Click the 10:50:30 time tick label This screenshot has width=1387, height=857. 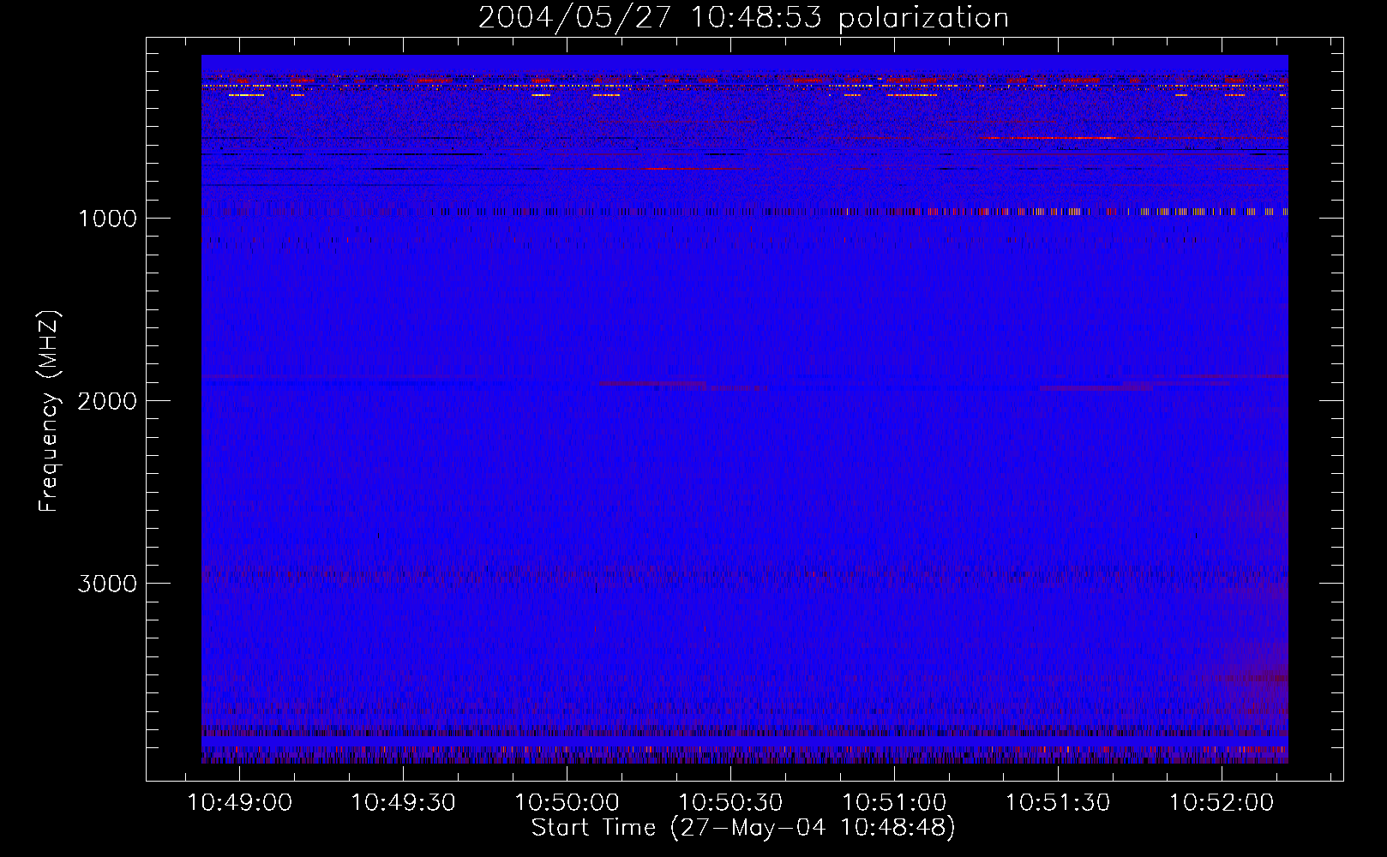[x=730, y=803]
